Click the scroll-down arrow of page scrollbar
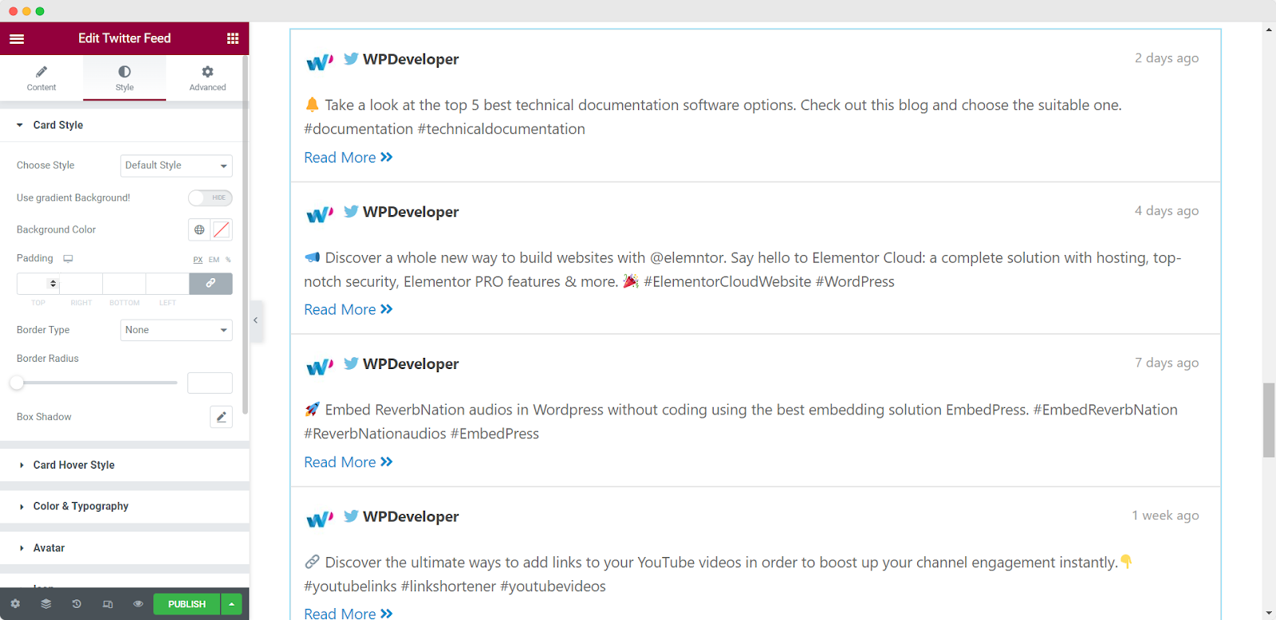This screenshot has width=1276, height=620. click(x=1269, y=613)
